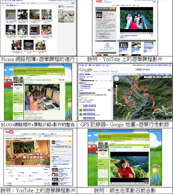The image size is (173, 194).
Task: Click the RSS feed icon above the map
Action: [x=137, y=74]
